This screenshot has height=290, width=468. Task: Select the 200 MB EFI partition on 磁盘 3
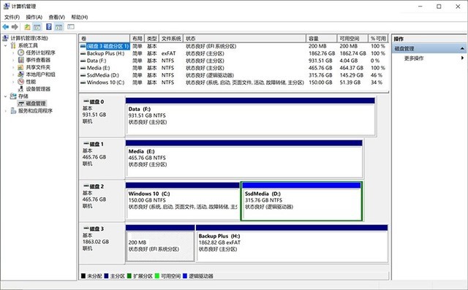(160, 243)
